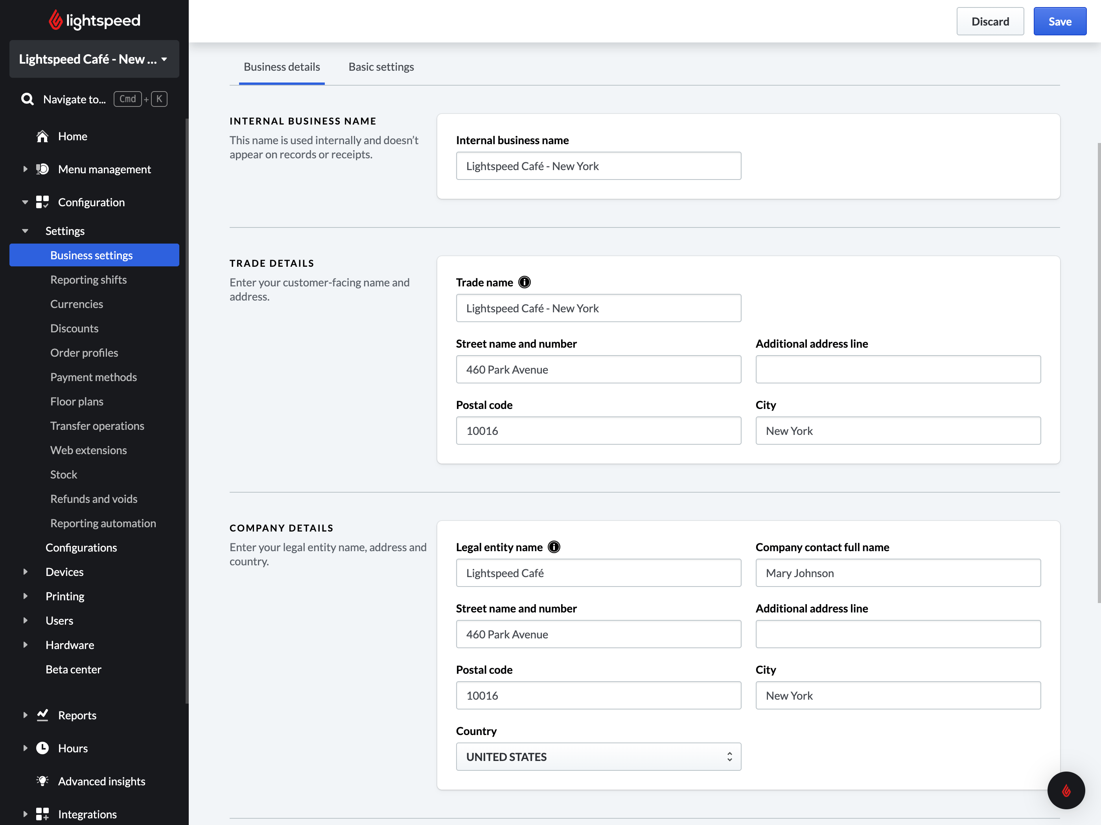This screenshot has width=1101, height=825.
Task: Collapse the Configuration section
Action: [26, 202]
